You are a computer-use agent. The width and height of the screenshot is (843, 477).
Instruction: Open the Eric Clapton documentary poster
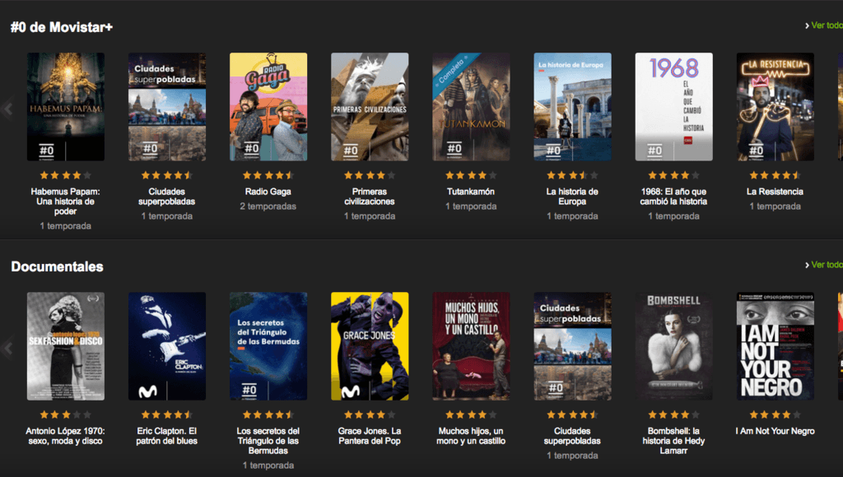pos(167,346)
